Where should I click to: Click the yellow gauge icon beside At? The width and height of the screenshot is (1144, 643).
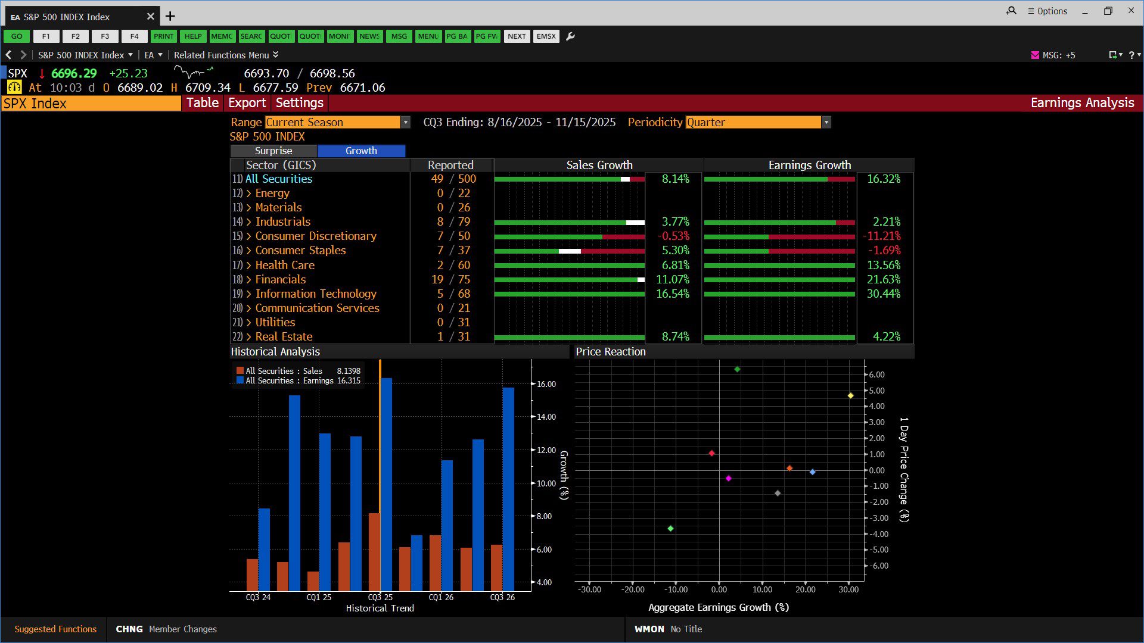pyautogui.click(x=14, y=88)
